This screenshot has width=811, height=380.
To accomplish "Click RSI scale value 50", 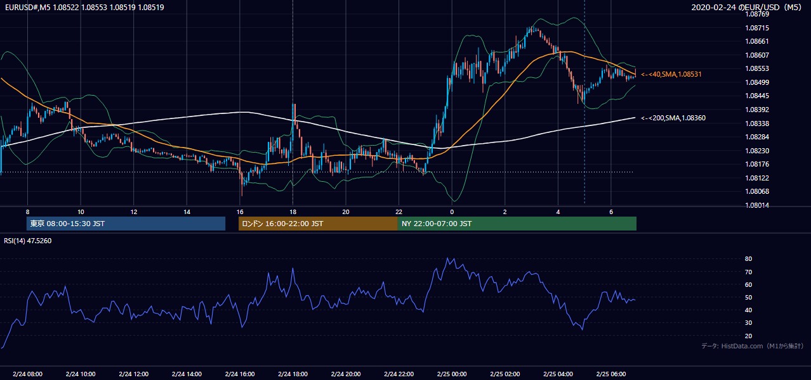I will coord(748,297).
